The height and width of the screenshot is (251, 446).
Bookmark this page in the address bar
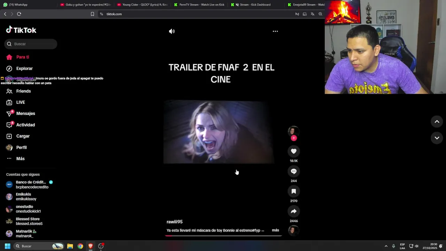point(92,14)
